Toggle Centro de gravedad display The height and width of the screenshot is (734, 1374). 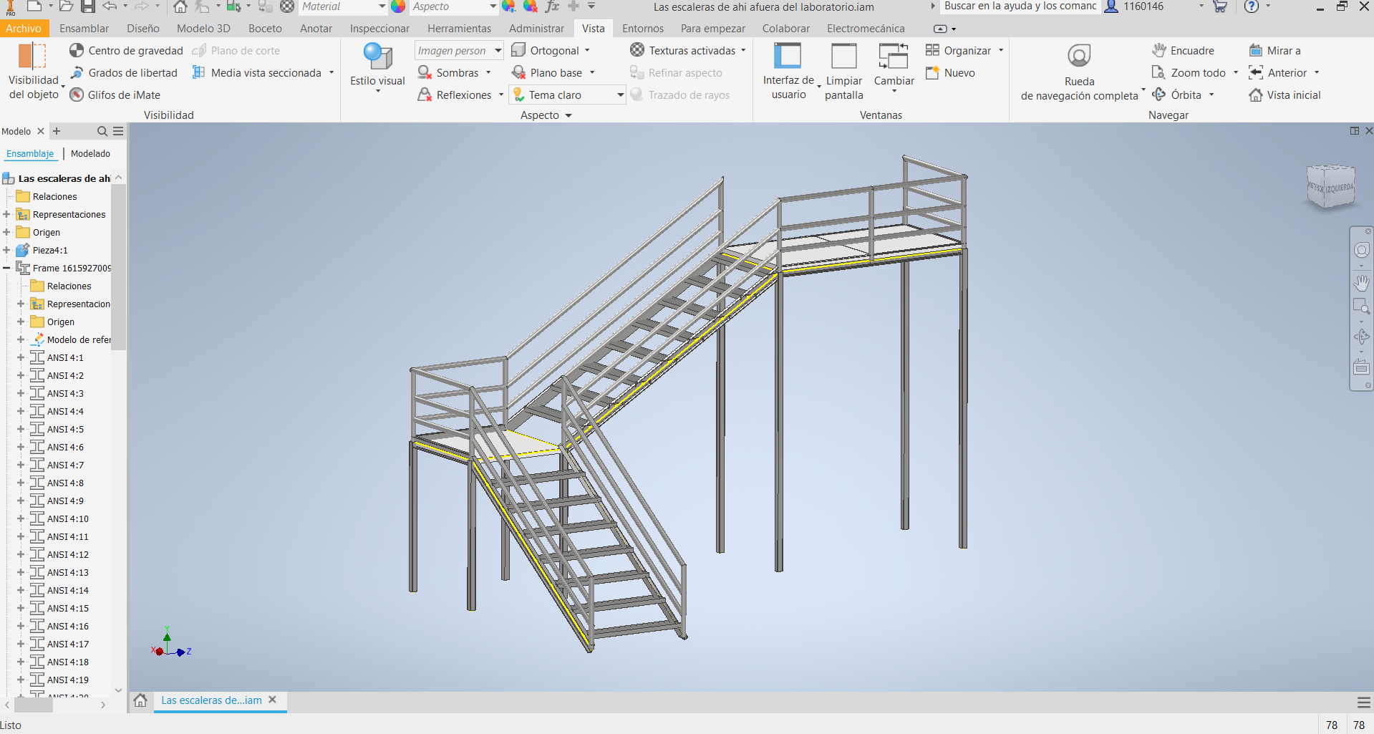(x=127, y=51)
